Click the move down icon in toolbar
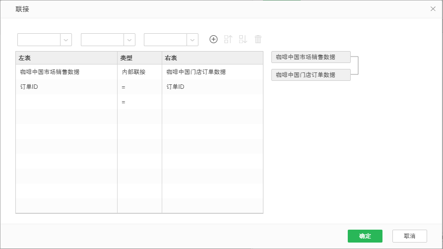 [x=243, y=39]
